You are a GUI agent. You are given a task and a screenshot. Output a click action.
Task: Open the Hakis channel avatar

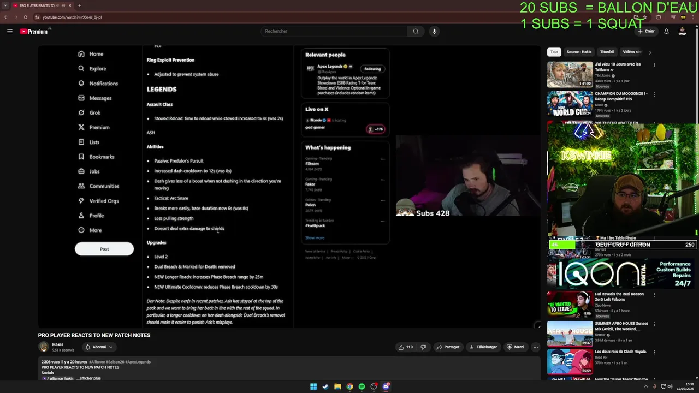[x=43, y=347]
